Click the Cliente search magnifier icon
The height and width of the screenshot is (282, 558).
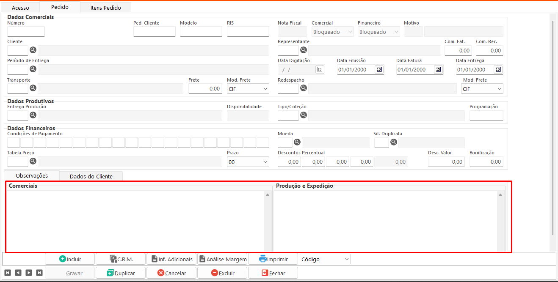[33, 50]
